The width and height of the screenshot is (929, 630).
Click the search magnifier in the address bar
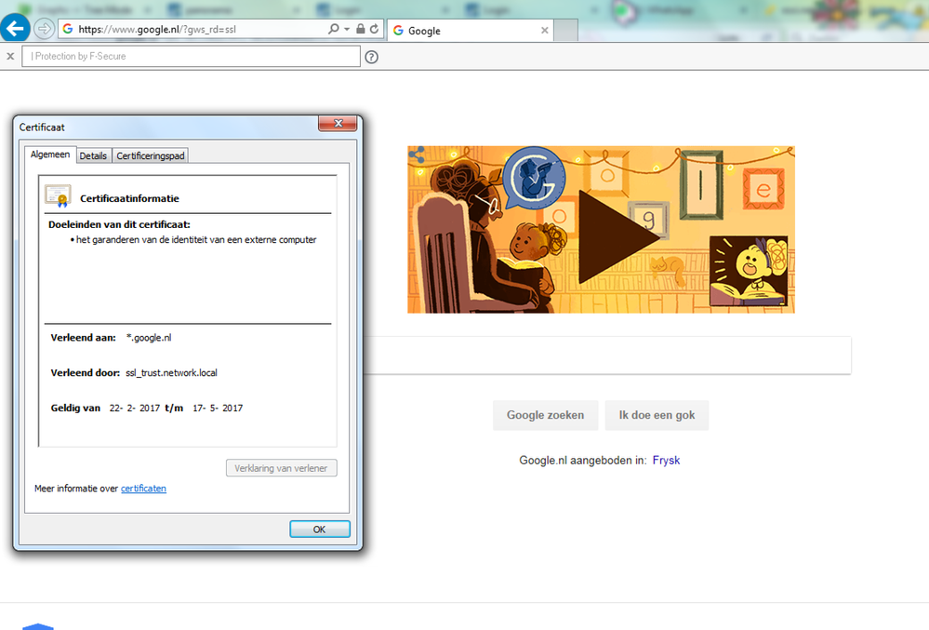(334, 29)
